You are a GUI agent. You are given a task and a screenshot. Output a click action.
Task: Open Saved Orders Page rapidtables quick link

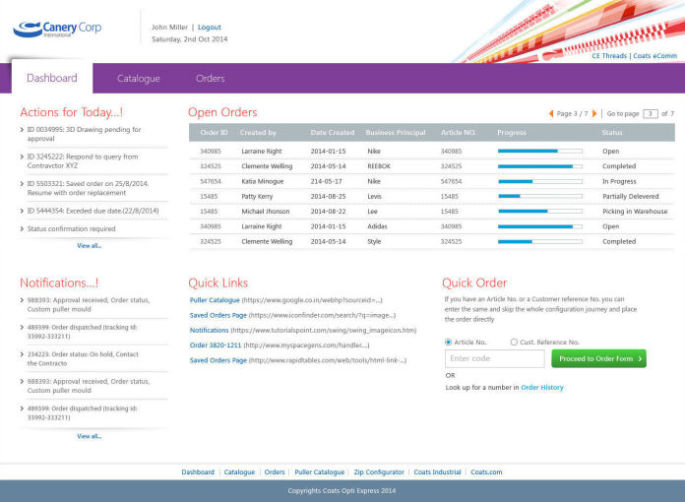[x=218, y=360]
